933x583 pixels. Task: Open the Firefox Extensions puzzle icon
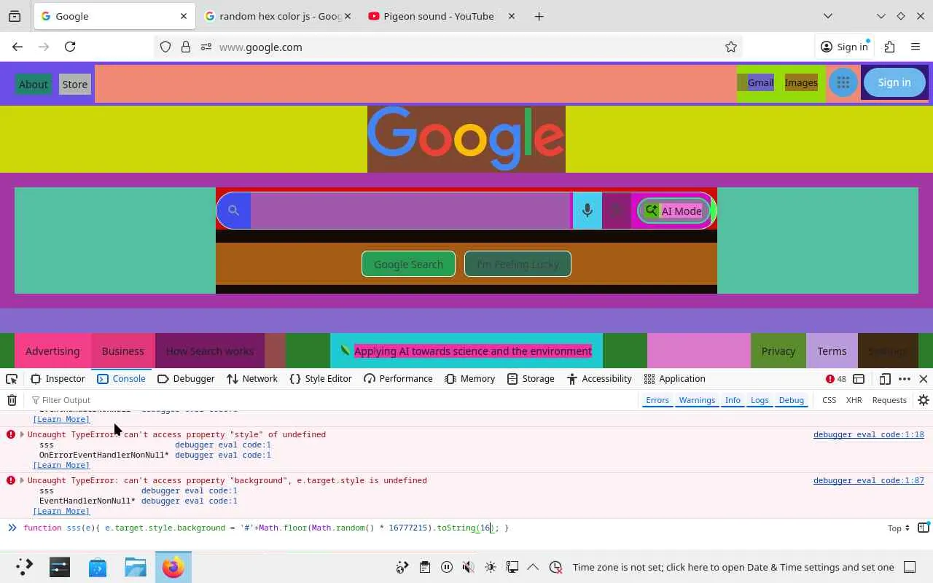click(x=889, y=47)
